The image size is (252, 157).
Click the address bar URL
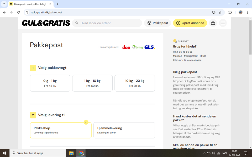[x=46, y=12]
